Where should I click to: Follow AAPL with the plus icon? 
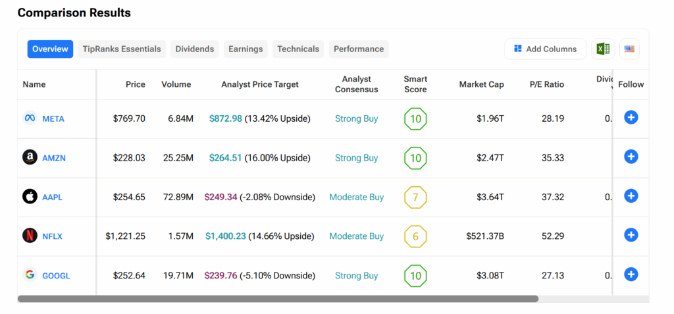(631, 196)
